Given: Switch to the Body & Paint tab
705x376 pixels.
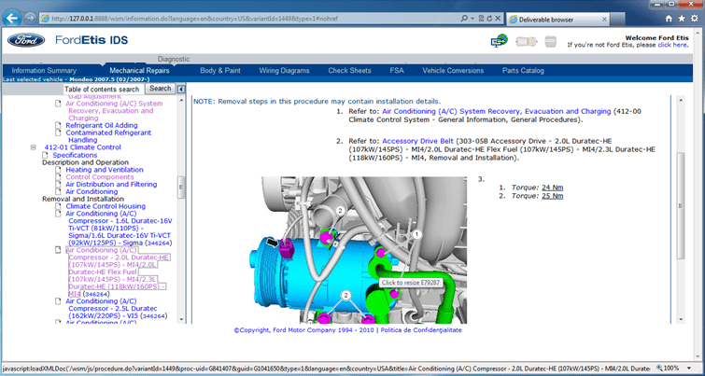Looking at the screenshot, I should click(220, 71).
